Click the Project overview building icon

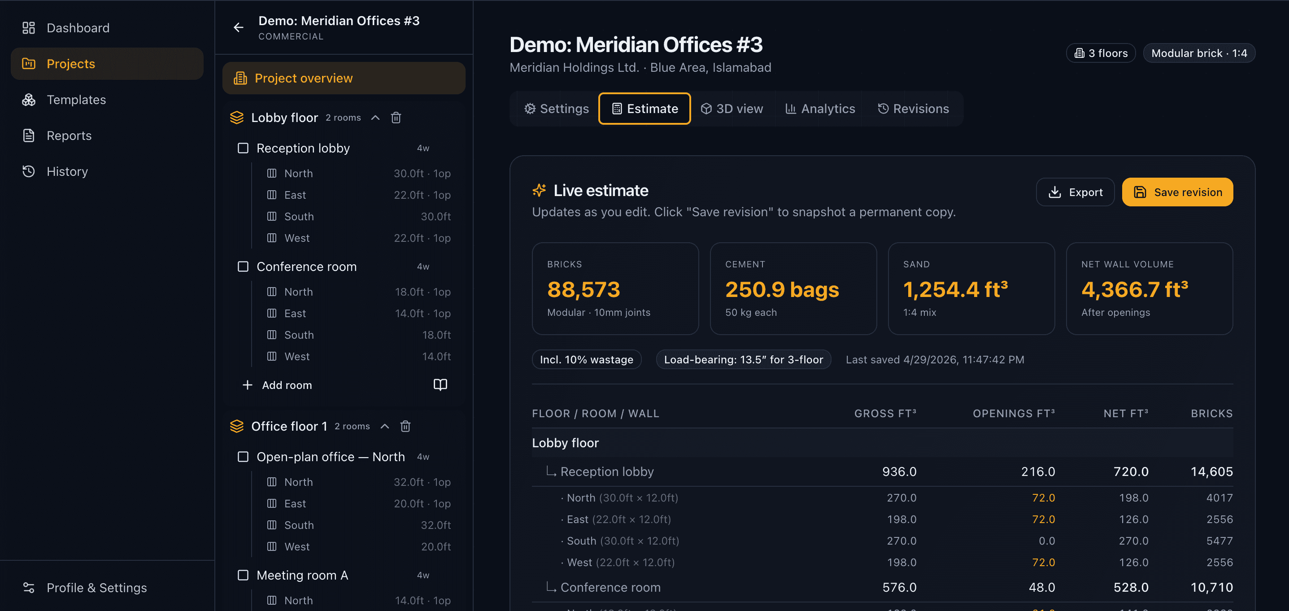pyautogui.click(x=241, y=78)
